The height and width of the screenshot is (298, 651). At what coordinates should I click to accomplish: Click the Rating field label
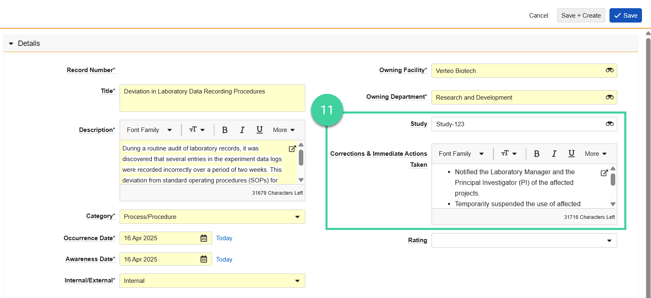[418, 240]
